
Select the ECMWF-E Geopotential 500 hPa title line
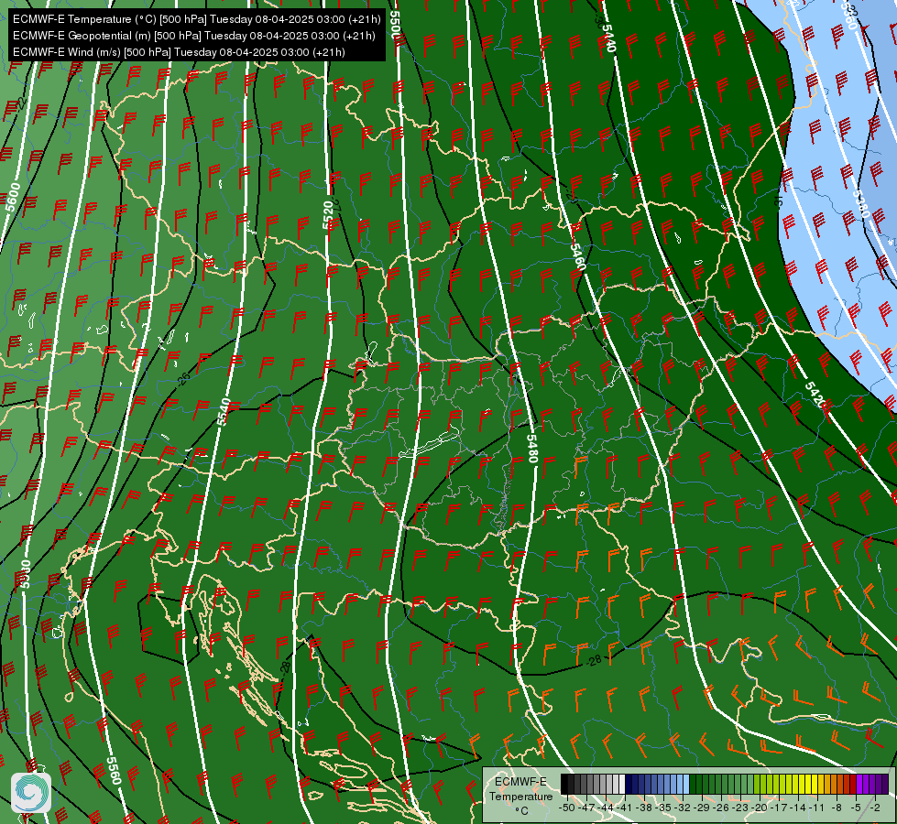coord(194,36)
